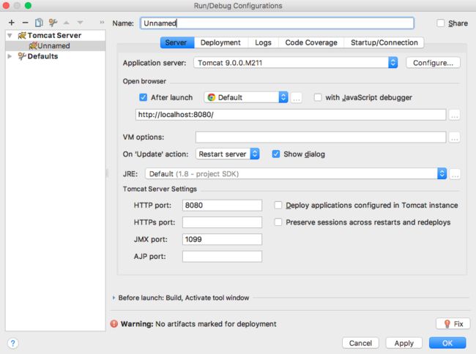Collapse the Tomcat Server tree node
Screen dimensions: 476x354
(10, 35)
